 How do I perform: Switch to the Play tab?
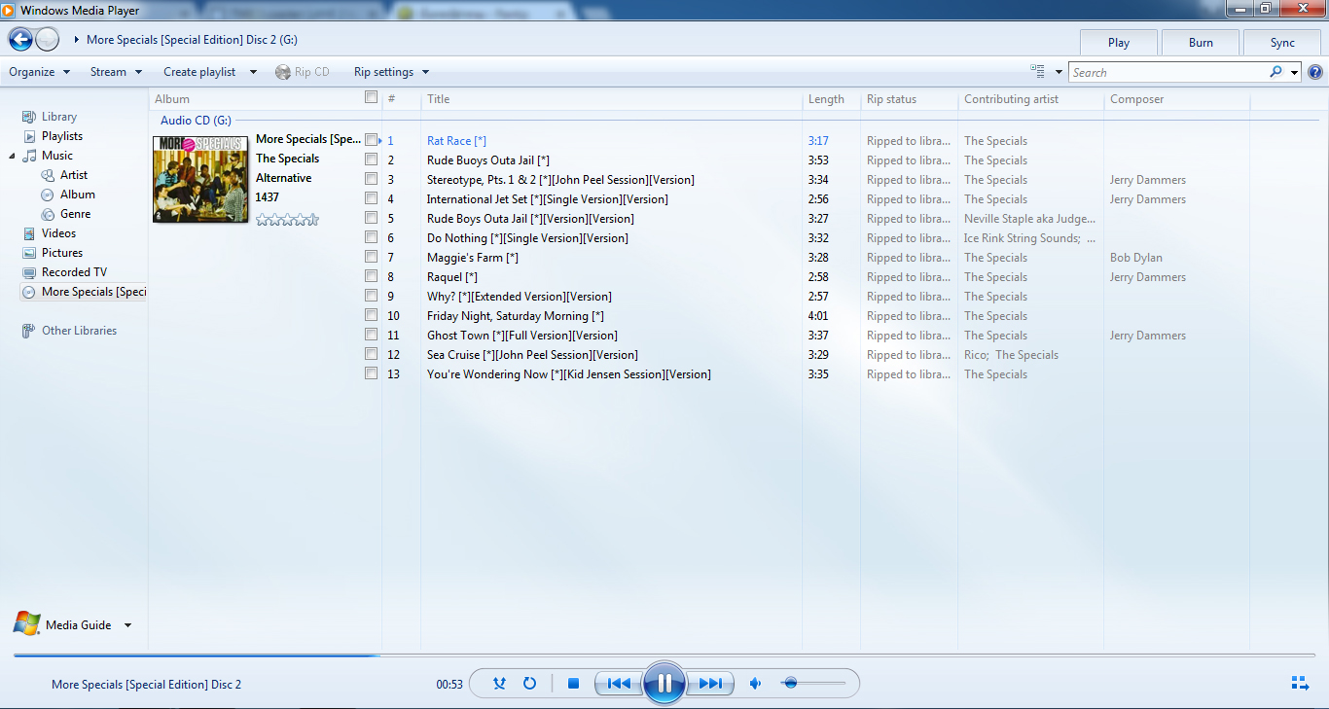[1119, 42]
